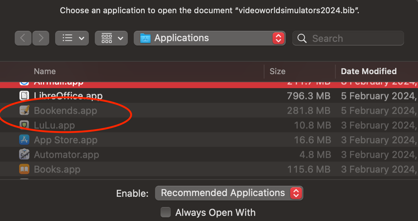Click the 16.6 MB size value
The image size is (418, 221).
[313, 140]
